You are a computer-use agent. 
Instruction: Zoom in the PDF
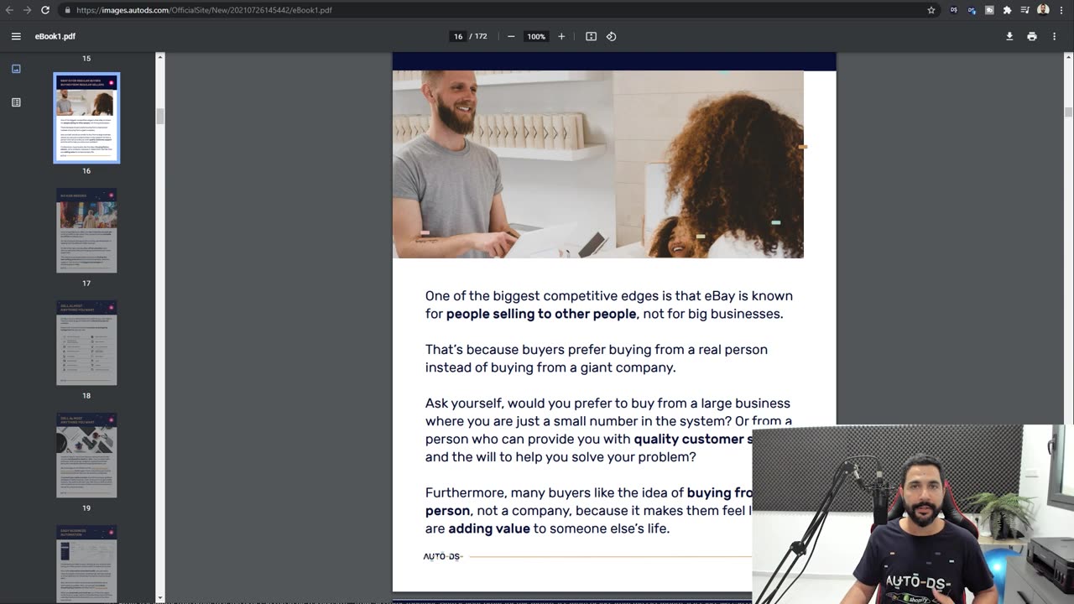click(561, 36)
